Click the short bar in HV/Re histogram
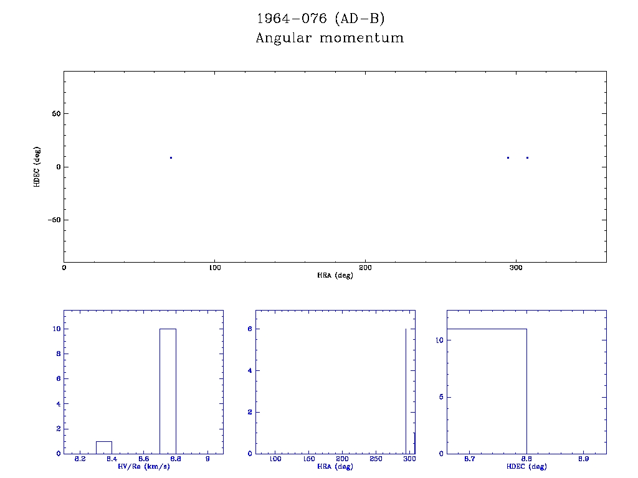This screenshot has height=478, width=638. coord(104,447)
